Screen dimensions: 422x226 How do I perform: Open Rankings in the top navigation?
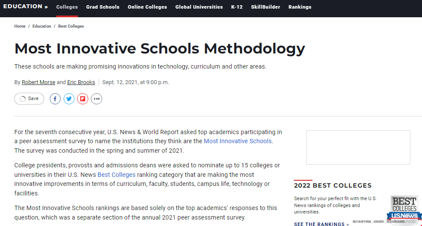pos(300,7)
